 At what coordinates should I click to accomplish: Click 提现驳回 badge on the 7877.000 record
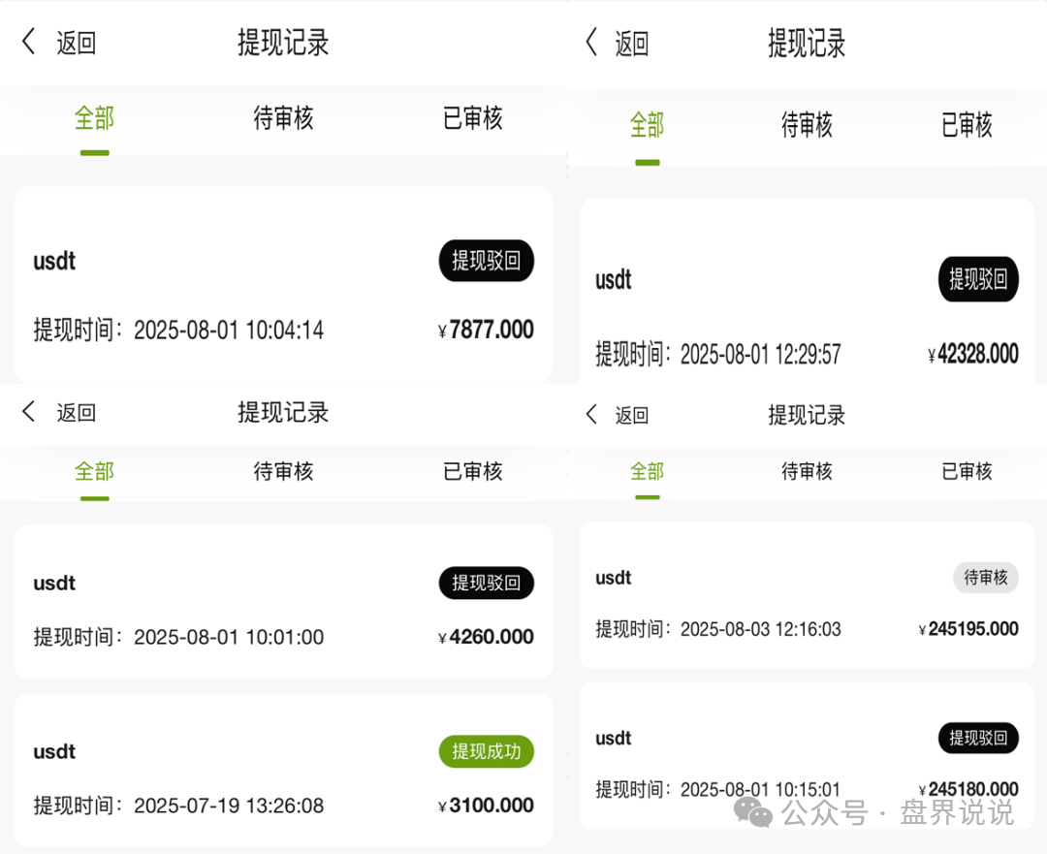pos(486,261)
